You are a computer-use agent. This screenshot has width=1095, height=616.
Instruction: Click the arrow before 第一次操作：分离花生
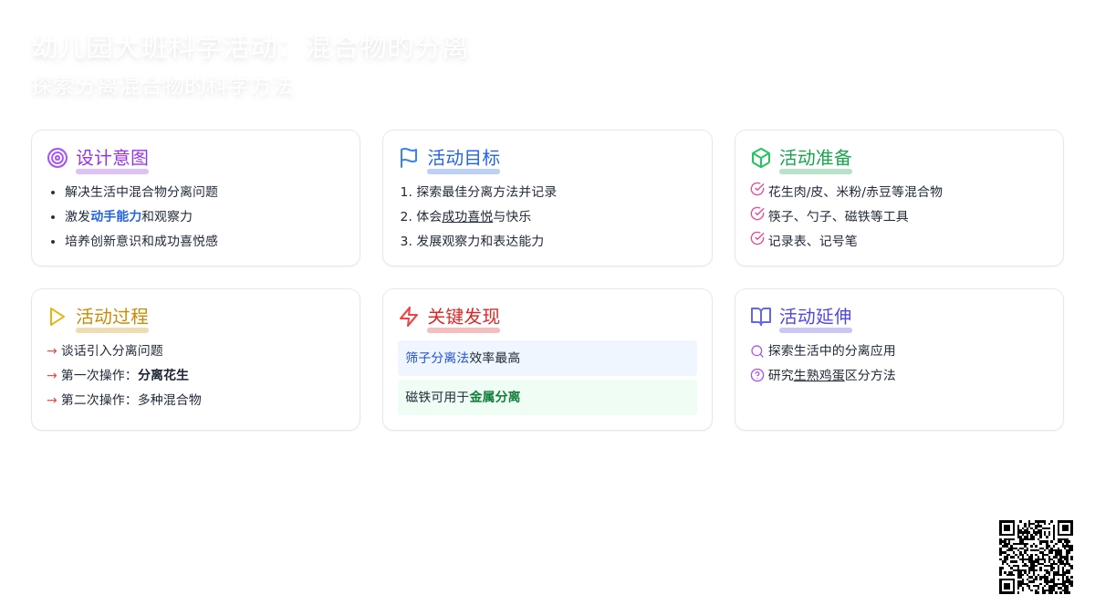coord(52,375)
